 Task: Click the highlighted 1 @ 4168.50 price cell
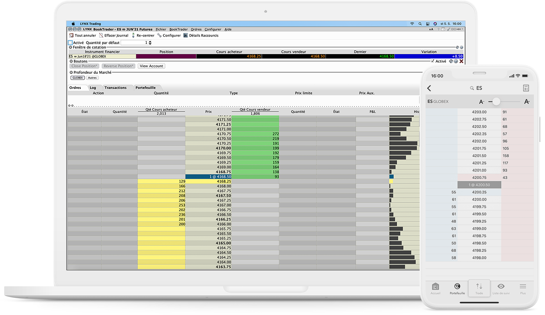pyautogui.click(x=208, y=177)
